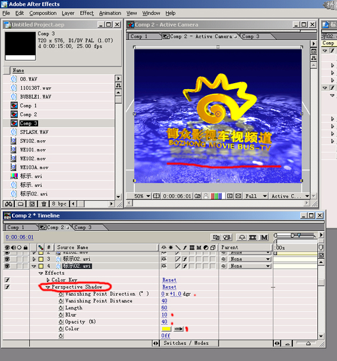Image resolution: width=337 pixels, height=361 pixels.
Task: Reset the Color Key effect
Action: point(169,280)
